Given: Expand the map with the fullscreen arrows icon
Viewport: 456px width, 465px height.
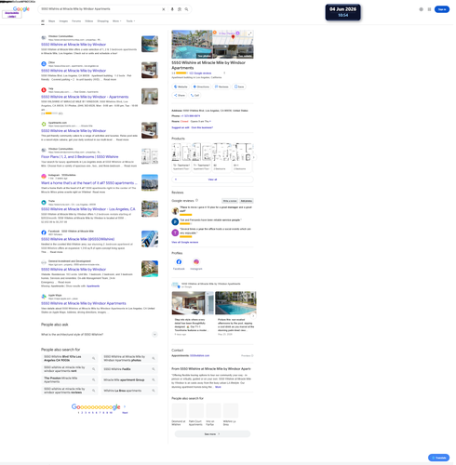Looking at the screenshot, I should tap(249, 33).
